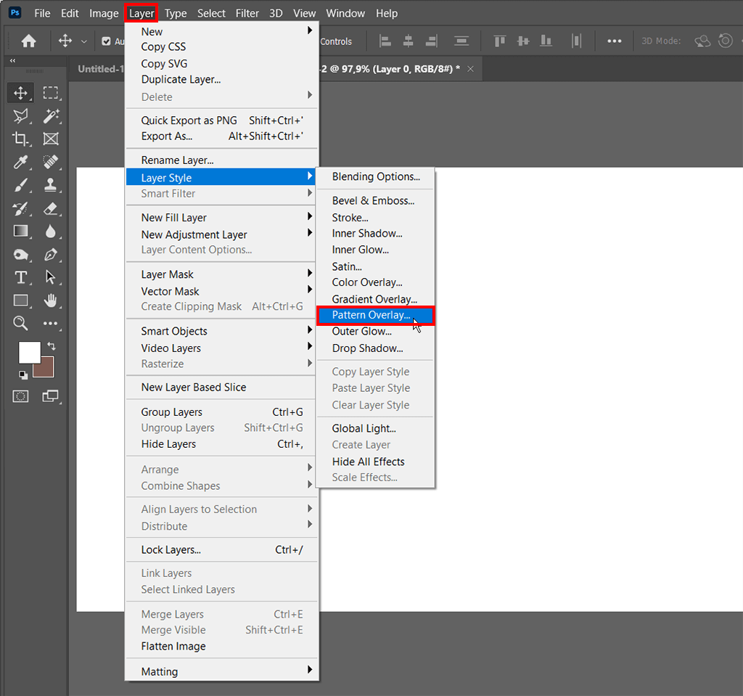Align vertical centers icon
Screen dimensions: 743x696
(523, 41)
